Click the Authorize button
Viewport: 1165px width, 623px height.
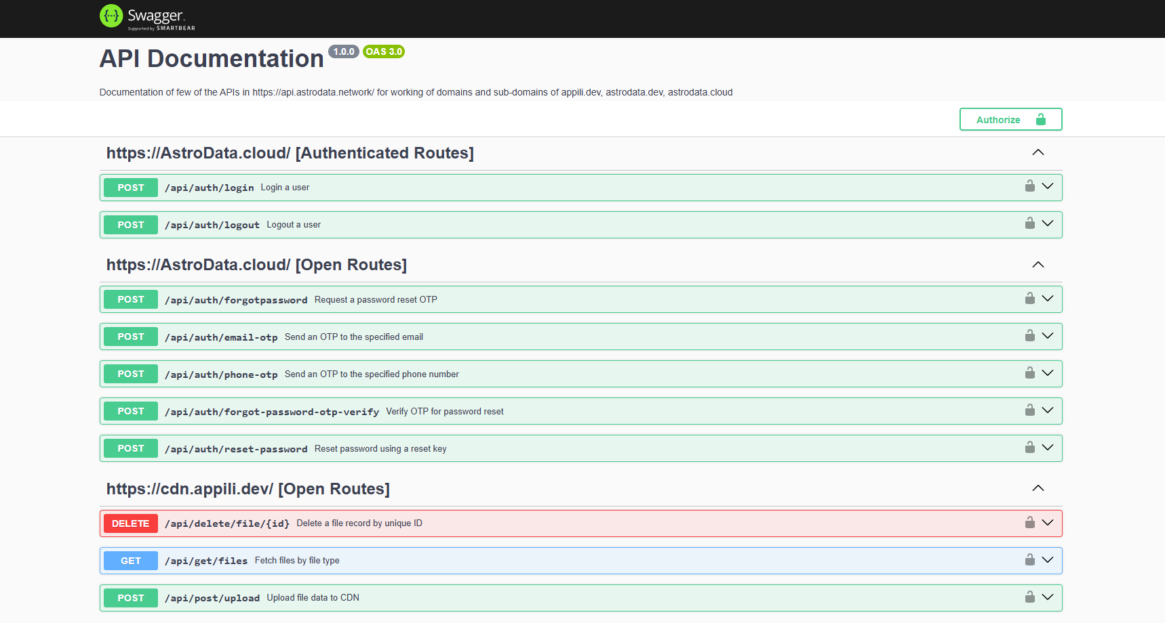1010,119
